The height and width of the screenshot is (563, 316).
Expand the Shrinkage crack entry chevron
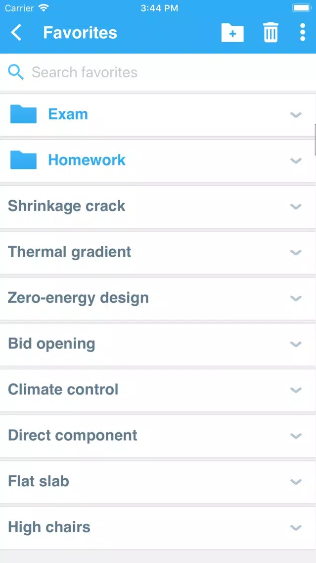click(x=296, y=207)
